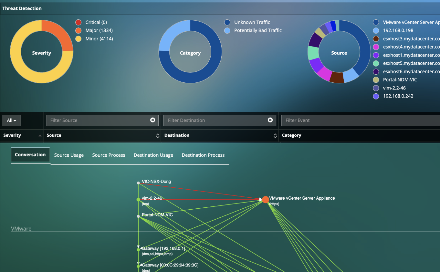Open the Destination Process tab
Screen dimensions: 440x272
pos(203,155)
